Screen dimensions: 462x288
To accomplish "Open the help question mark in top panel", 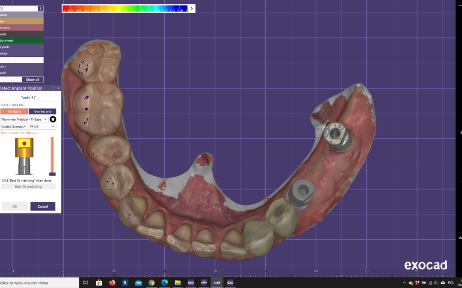I will [41, 9].
